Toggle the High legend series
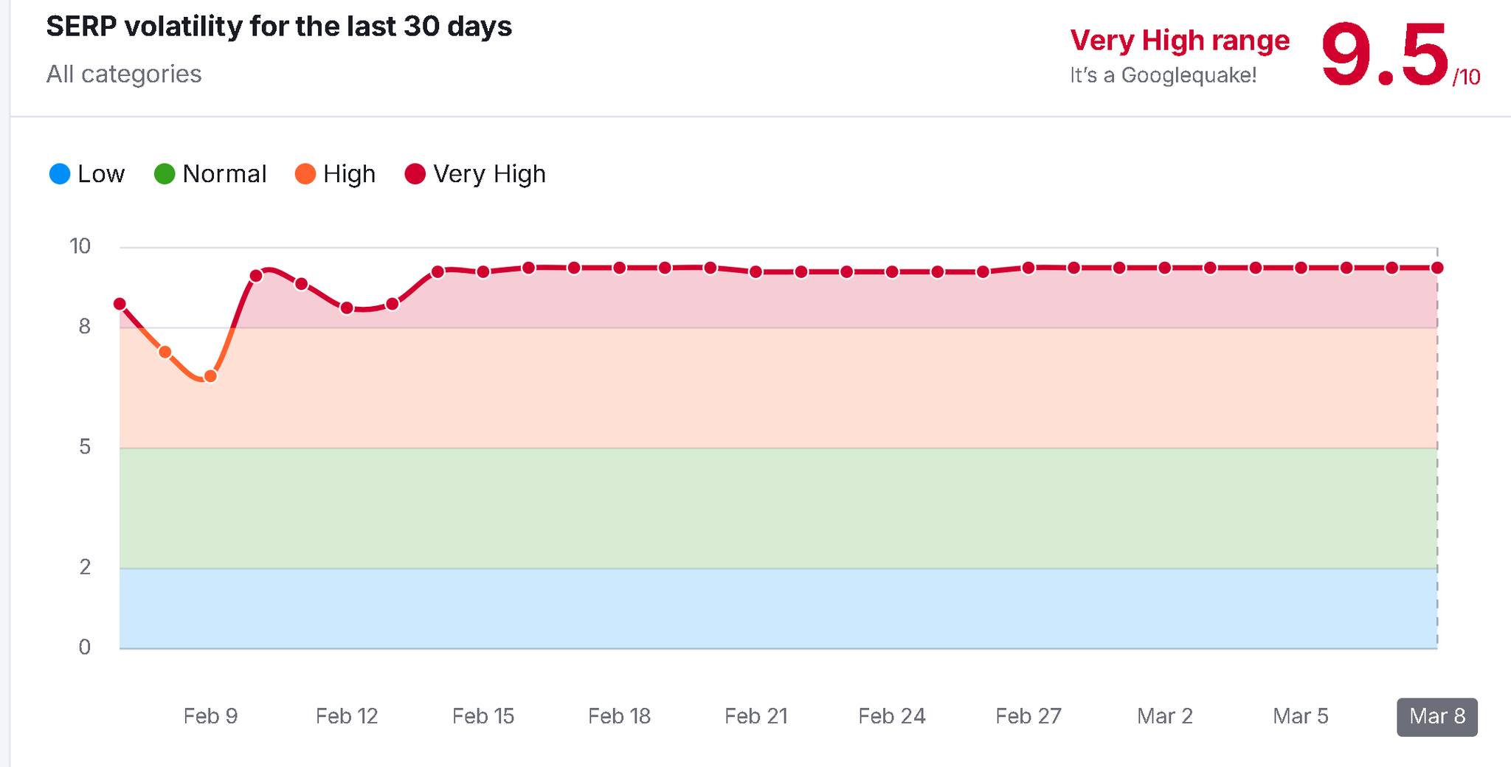 [335, 174]
